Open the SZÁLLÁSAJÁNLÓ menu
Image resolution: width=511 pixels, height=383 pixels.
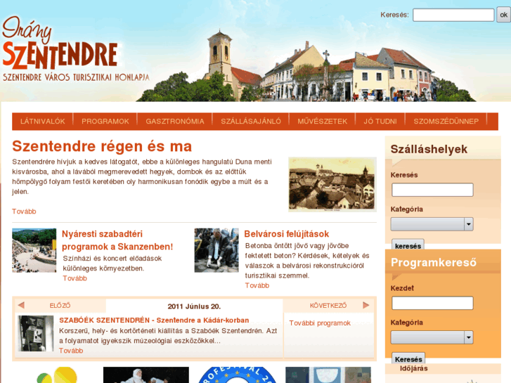pyautogui.click(x=251, y=122)
